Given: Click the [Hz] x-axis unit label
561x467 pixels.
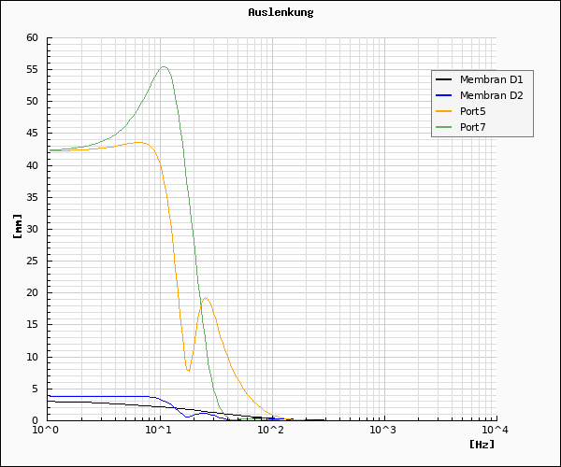Looking at the screenshot, I should (482, 444).
